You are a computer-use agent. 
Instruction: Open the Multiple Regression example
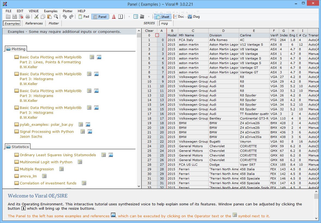37,169
